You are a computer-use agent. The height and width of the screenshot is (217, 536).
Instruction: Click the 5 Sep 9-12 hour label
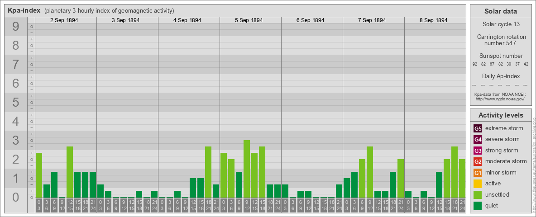(246, 205)
